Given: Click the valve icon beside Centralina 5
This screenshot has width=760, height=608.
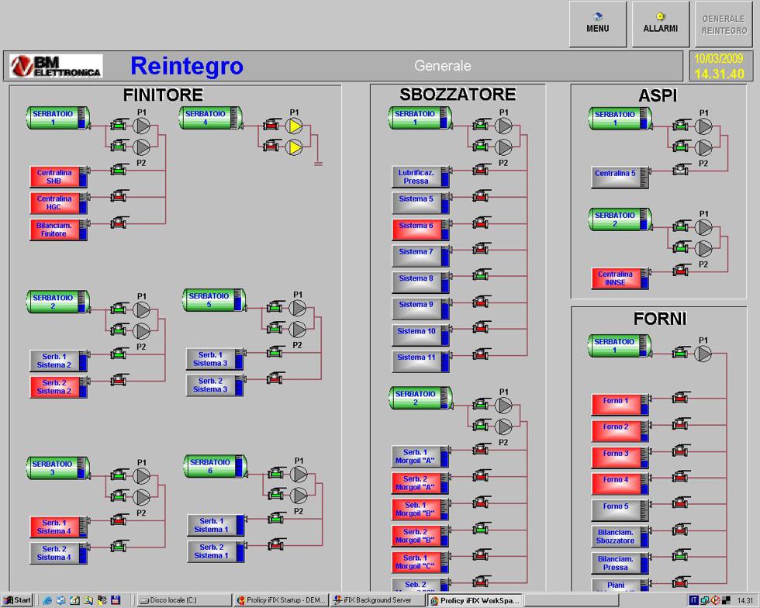Looking at the screenshot, I should [x=681, y=169].
